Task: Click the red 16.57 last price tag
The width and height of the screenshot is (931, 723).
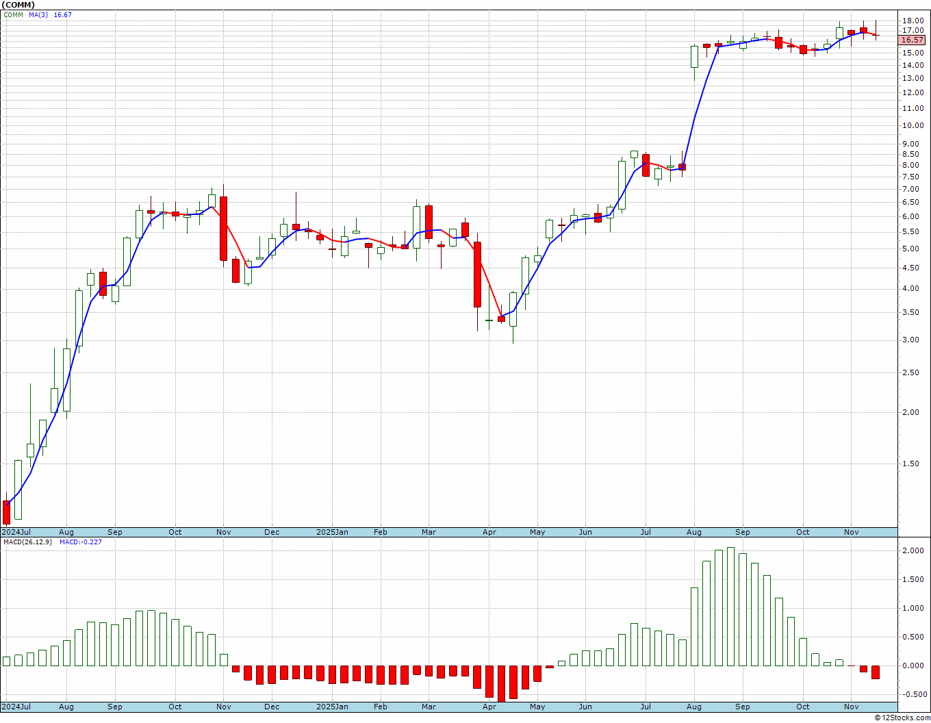Action: [x=913, y=40]
